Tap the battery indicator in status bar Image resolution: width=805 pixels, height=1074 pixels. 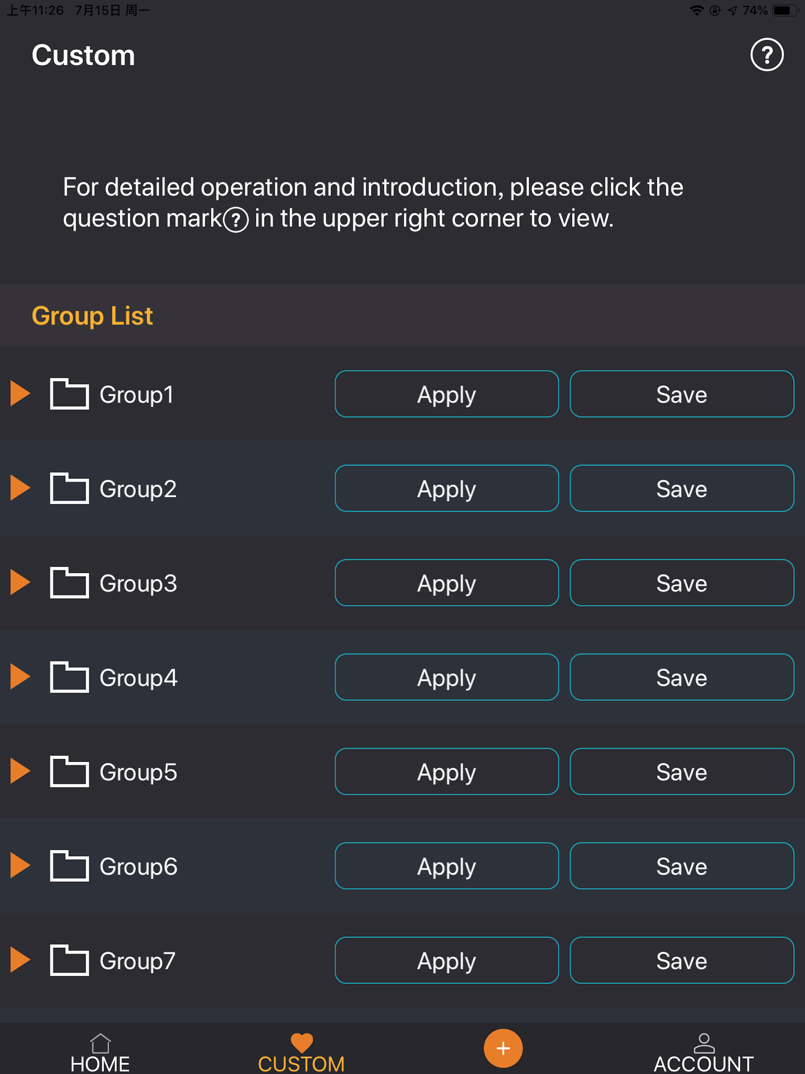[x=785, y=10]
